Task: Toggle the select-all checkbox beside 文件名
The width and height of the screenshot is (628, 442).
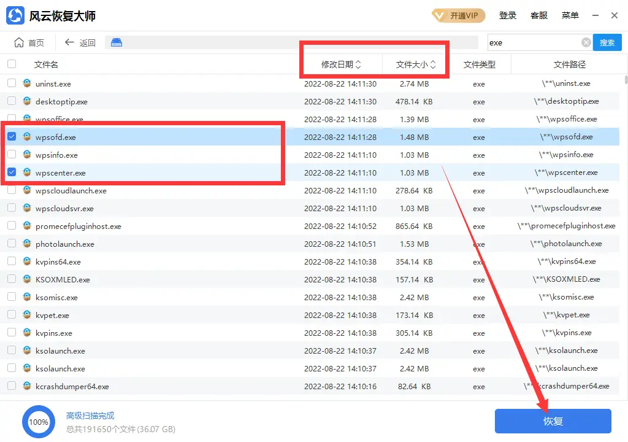Action: click(12, 64)
